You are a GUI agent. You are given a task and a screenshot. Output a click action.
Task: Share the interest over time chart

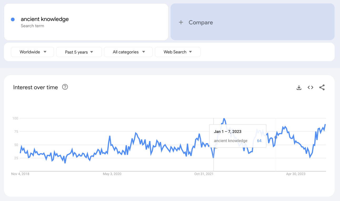322,87
